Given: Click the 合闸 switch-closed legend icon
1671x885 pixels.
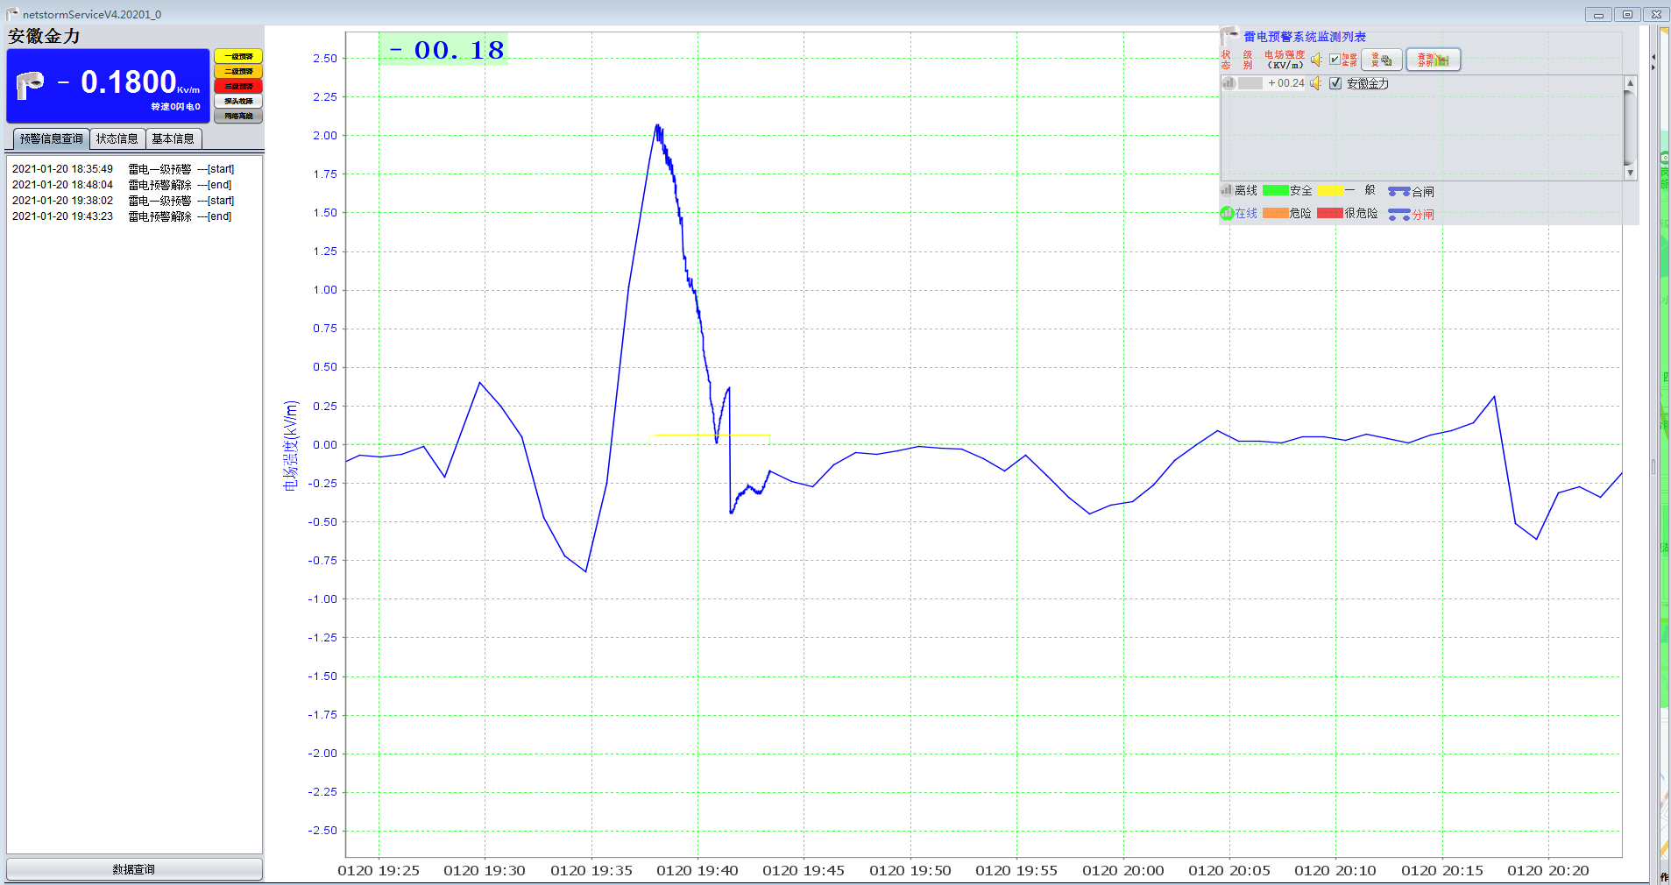Looking at the screenshot, I should 1399,191.
